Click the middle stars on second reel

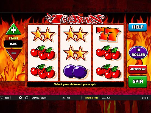[x=75, y=53]
